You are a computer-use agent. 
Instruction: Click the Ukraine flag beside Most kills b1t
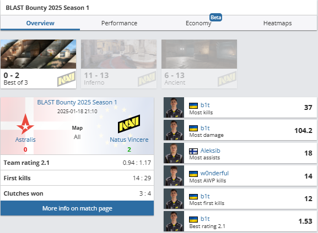(193, 106)
